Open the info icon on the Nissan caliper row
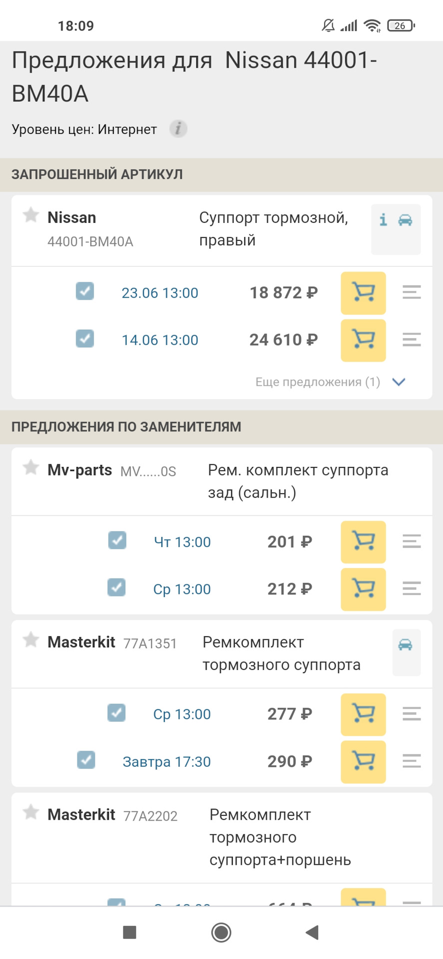443x959 pixels. pyautogui.click(x=383, y=220)
